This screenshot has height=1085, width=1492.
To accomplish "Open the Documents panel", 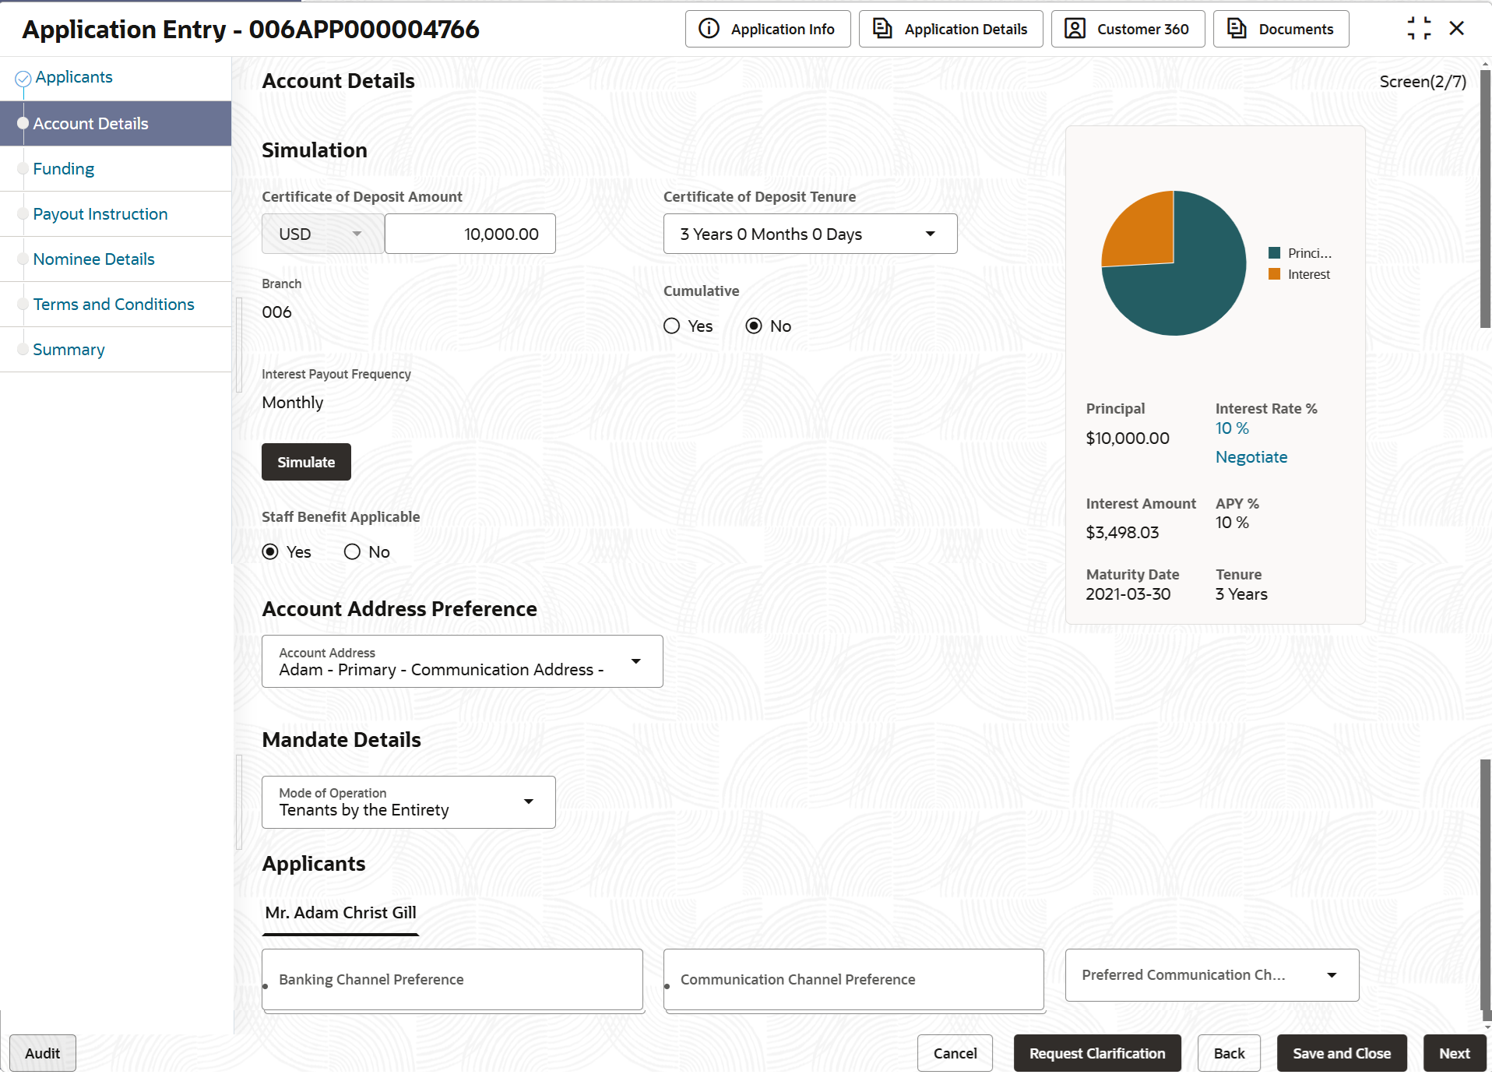I will pyautogui.click(x=1280, y=29).
